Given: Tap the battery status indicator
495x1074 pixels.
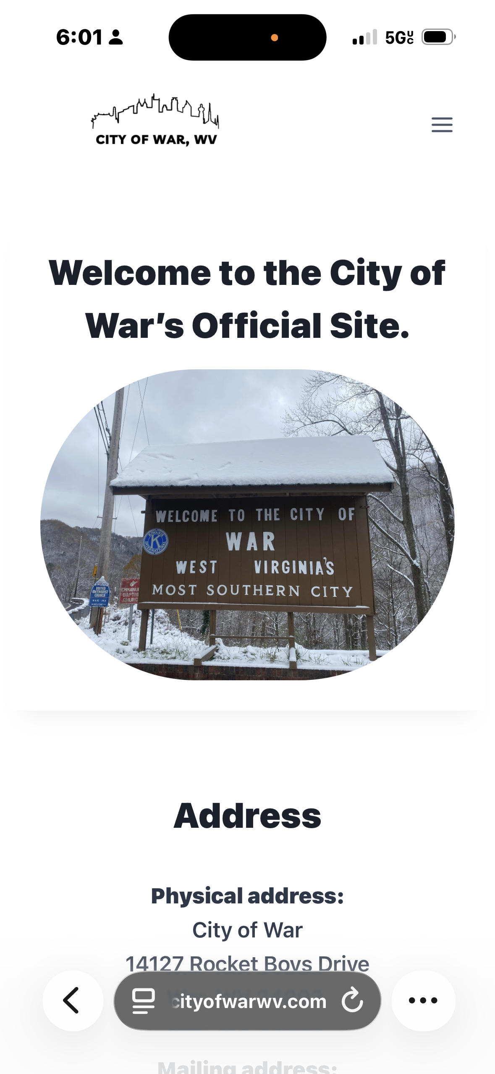Looking at the screenshot, I should [438, 37].
